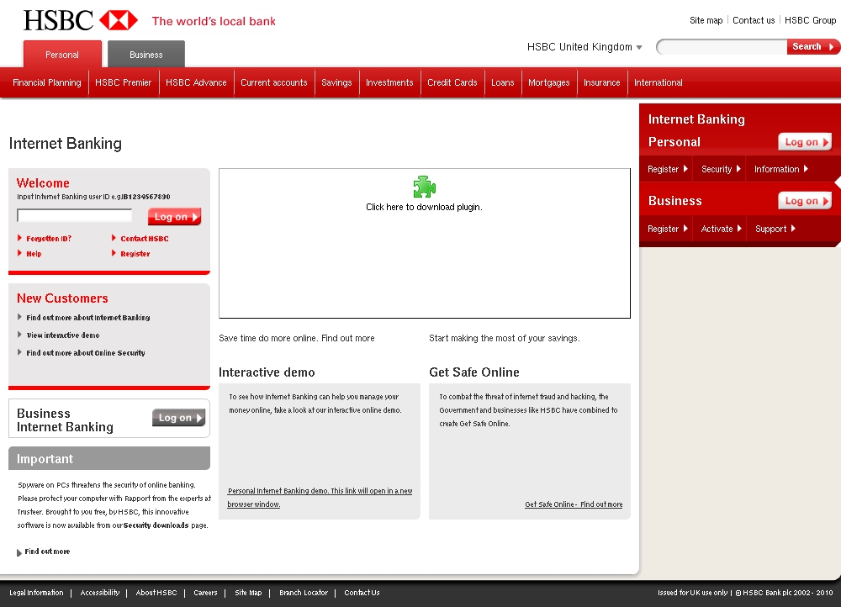Click the Security downloads link text
The height and width of the screenshot is (607, 841).
[x=156, y=525]
